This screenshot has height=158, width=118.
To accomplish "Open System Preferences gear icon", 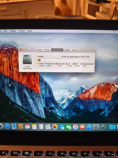I will 96,127.
